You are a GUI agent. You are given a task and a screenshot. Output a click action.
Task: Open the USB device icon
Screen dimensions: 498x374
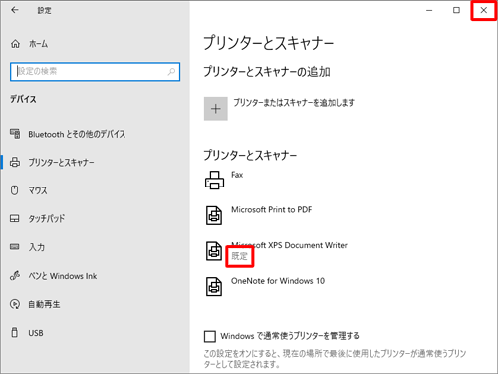pyautogui.click(x=15, y=332)
